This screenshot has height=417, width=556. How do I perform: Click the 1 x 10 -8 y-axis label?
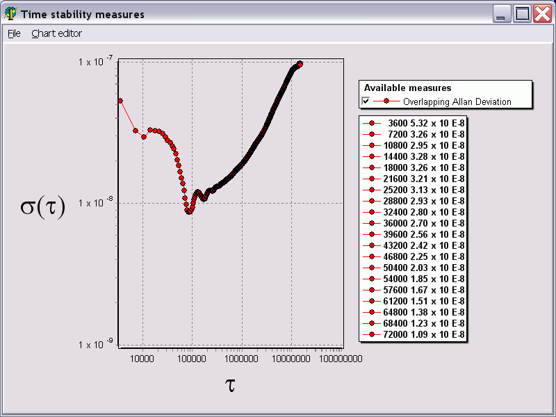click(x=95, y=202)
